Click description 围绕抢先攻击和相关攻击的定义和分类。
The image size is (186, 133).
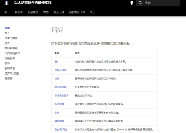click(x=96, y=79)
